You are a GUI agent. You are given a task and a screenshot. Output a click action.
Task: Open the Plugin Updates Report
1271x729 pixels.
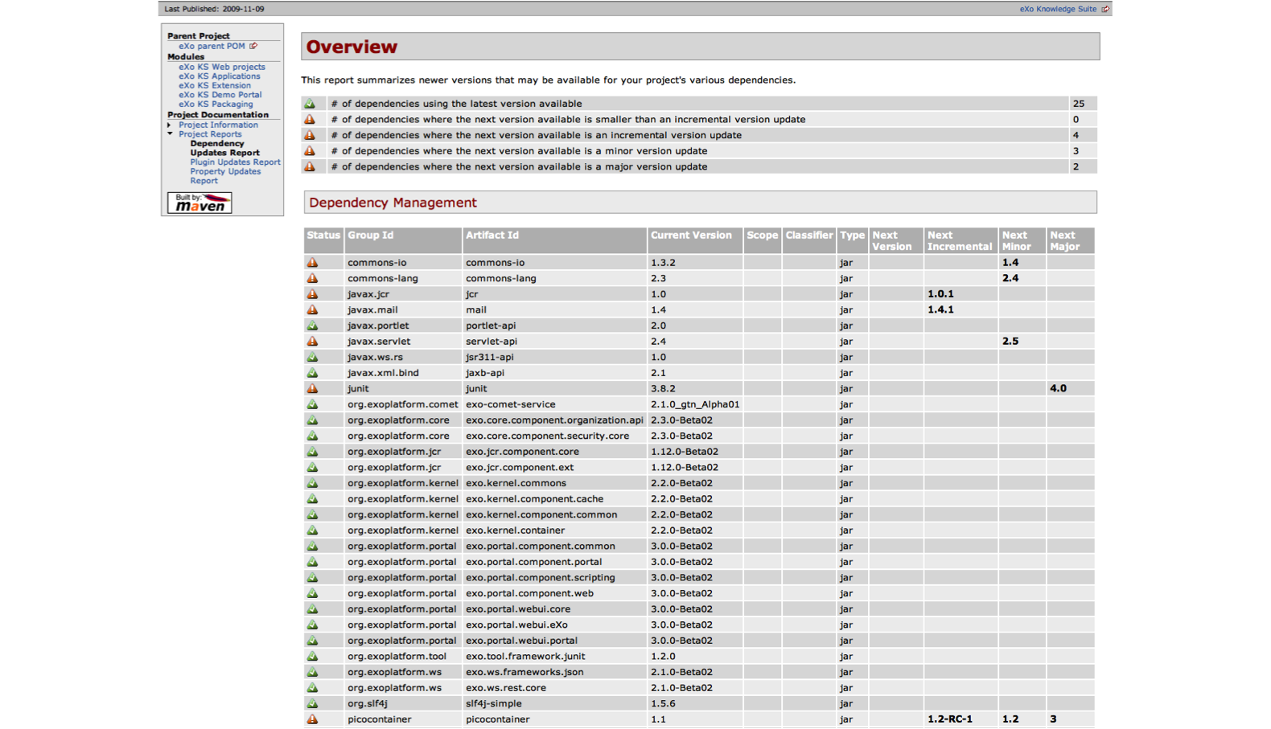click(235, 162)
